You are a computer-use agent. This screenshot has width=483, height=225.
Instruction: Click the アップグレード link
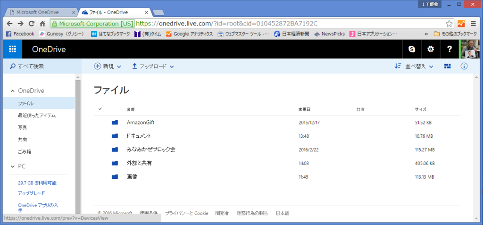(32, 193)
